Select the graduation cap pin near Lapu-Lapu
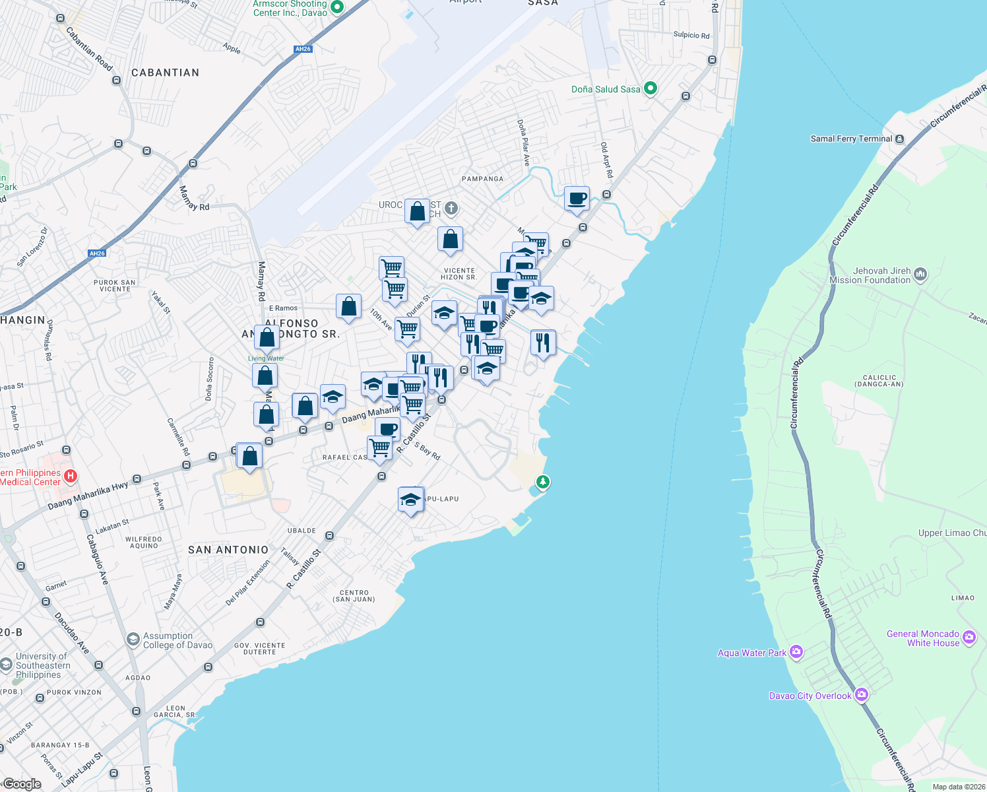Screen dimensions: 987x792 click(x=410, y=498)
